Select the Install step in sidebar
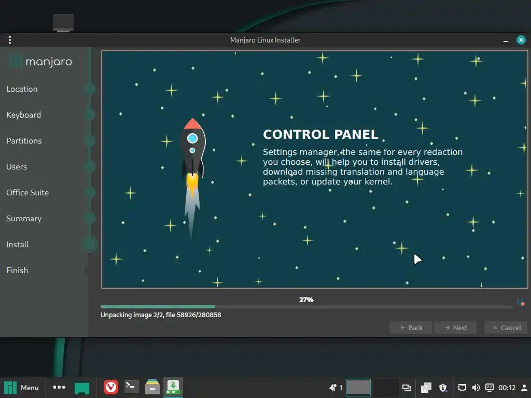 pyautogui.click(x=17, y=245)
